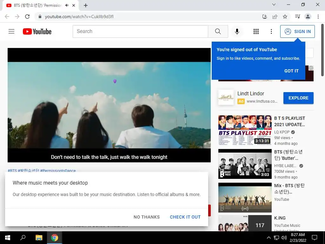Click EXPLORE on Lindt Lindor ad
325x244 pixels.
pyautogui.click(x=298, y=98)
